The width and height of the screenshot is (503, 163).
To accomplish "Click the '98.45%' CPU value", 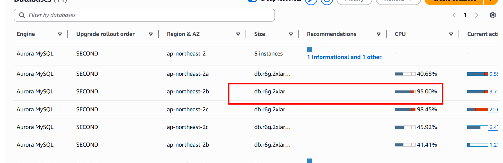I will pos(427,109).
